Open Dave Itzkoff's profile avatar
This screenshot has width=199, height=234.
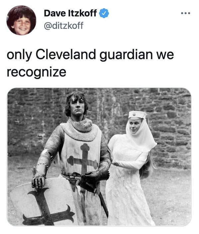[21, 20]
